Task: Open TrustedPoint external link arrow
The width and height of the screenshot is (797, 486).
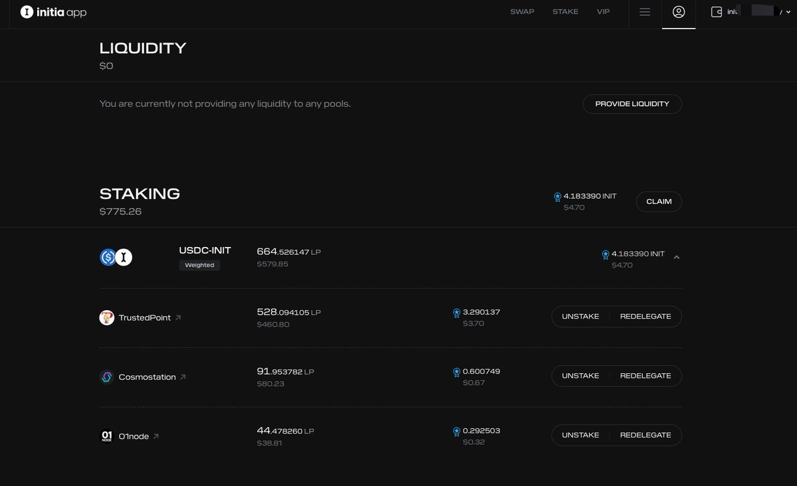Action: [178, 318]
